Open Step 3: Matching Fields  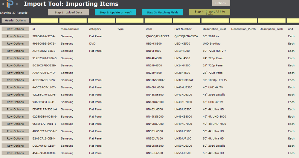(x=162, y=12)
